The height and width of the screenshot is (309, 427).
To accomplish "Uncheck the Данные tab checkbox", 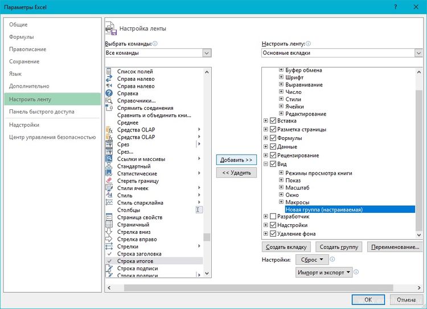I will pos(273,147).
